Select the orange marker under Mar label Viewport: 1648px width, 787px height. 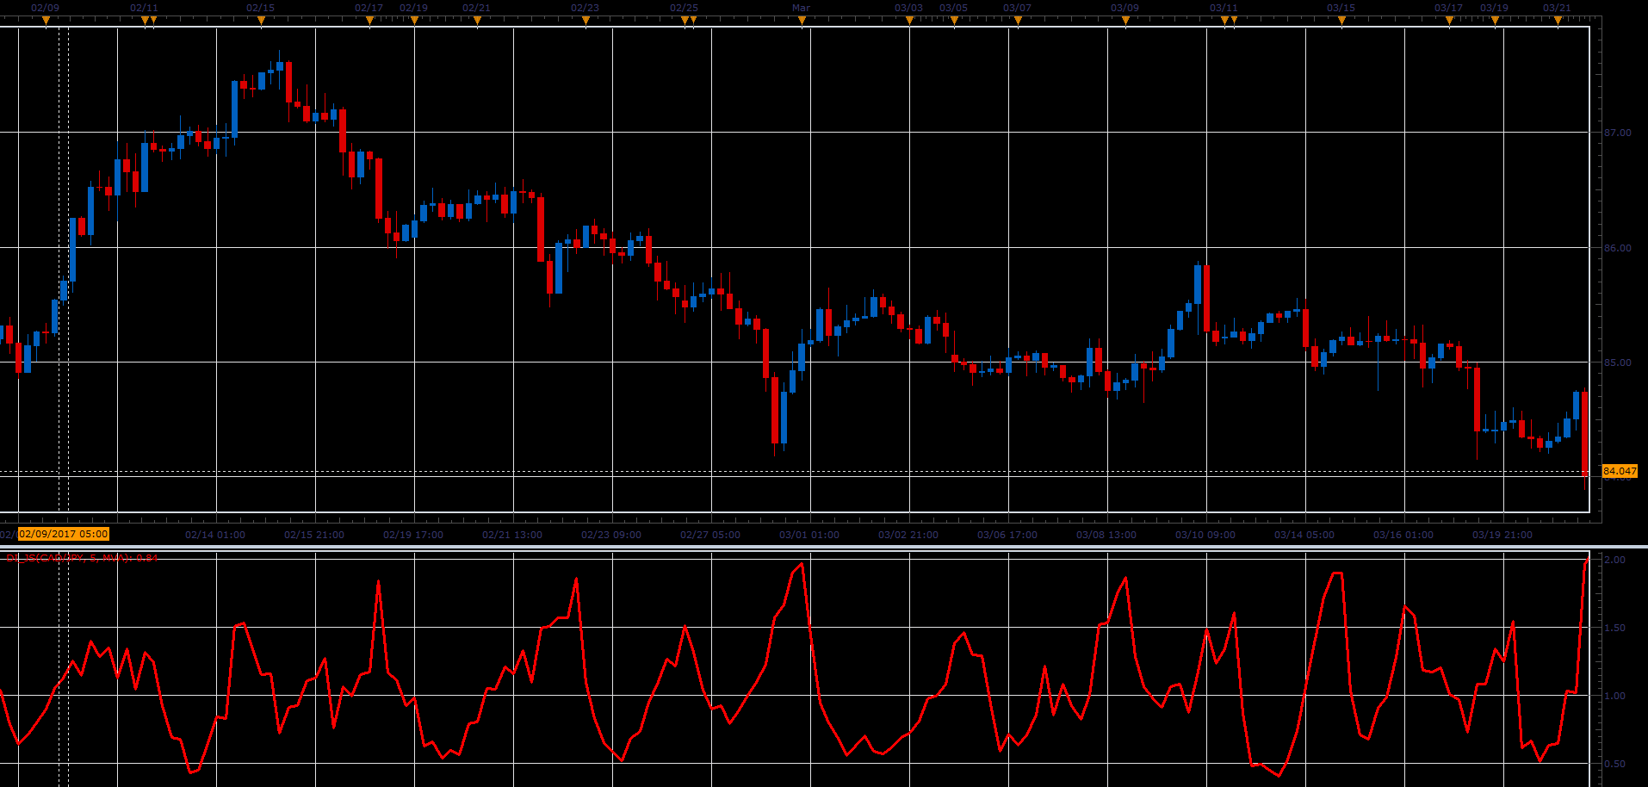pyautogui.click(x=802, y=21)
